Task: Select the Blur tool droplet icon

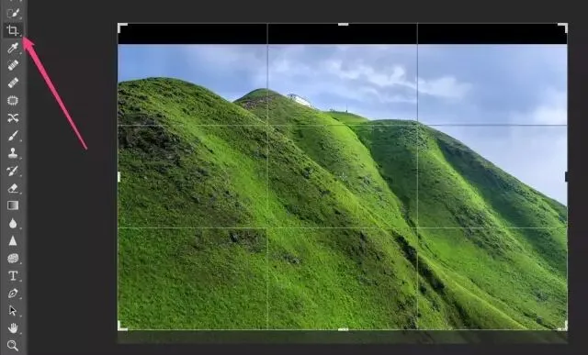Action: click(13, 223)
